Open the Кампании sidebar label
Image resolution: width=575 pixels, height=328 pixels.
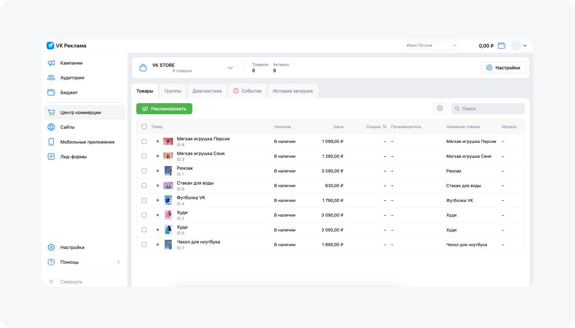[71, 63]
